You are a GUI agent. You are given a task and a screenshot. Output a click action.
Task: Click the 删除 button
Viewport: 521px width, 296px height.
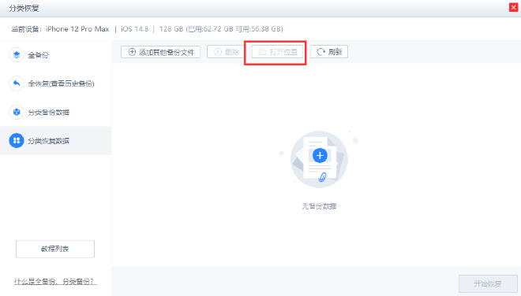click(226, 52)
